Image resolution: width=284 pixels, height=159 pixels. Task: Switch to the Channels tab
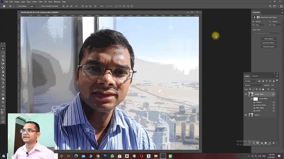pos(255,76)
